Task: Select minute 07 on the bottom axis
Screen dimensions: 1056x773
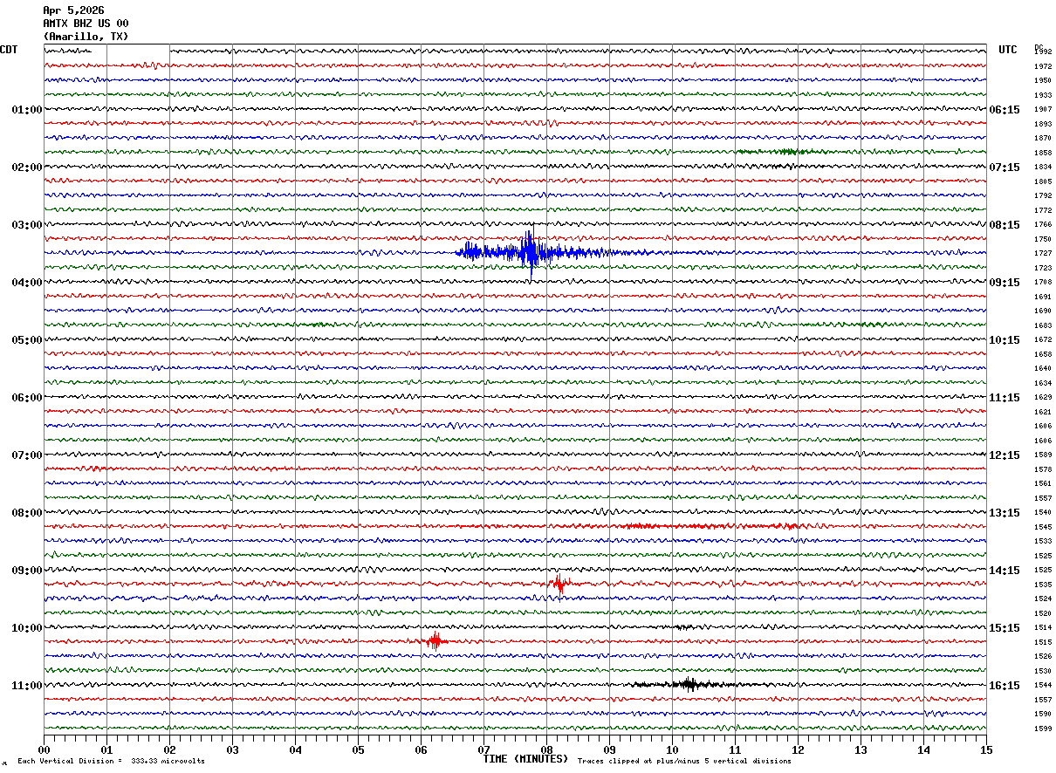Action: point(483,749)
